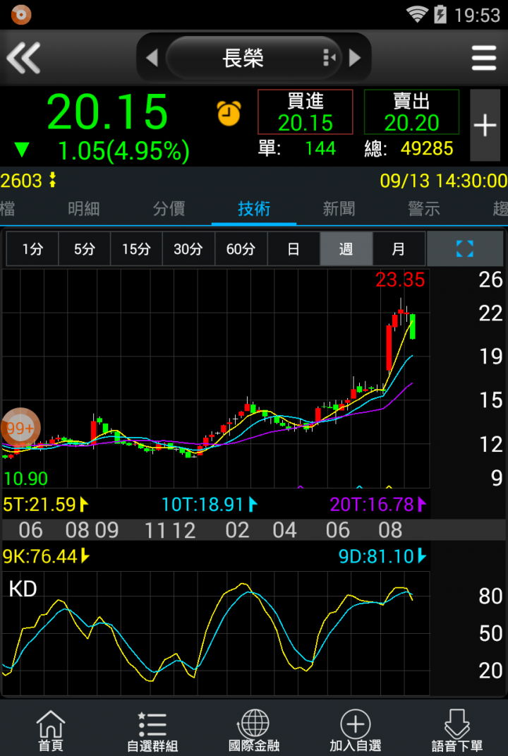The height and width of the screenshot is (756, 508).
Task: Tap the Wi-Fi status icon
Action: point(417,14)
